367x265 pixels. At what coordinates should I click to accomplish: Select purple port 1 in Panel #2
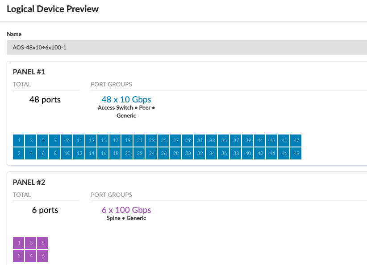pyautogui.click(x=19, y=243)
